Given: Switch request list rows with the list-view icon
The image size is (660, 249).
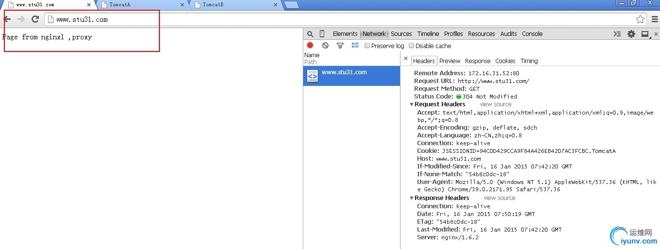Looking at the screenshot, I should point(355,45).
